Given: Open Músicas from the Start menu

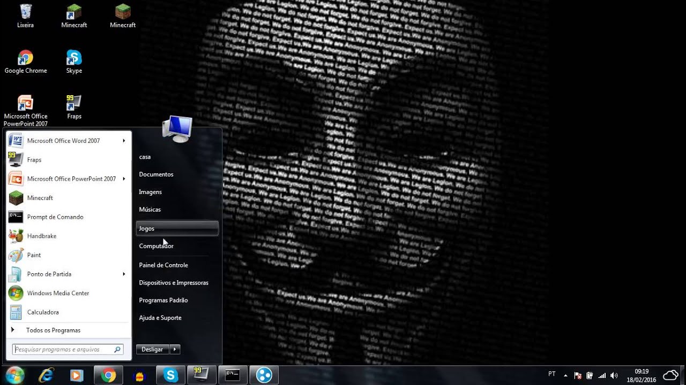Looking at the screenshot, I should (150, 210).
